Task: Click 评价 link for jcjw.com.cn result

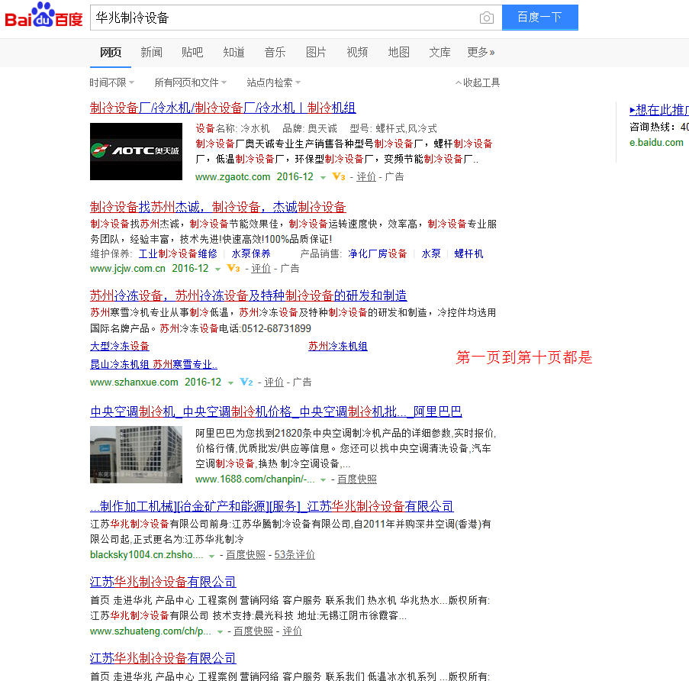Action: [x=261, y=268]
